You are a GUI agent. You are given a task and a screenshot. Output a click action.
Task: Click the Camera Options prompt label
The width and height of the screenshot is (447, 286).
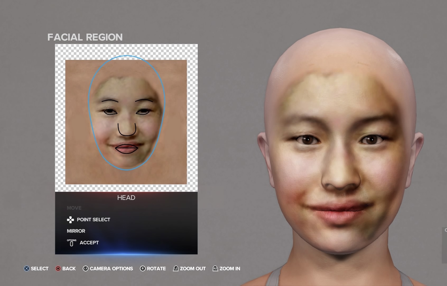111,269
